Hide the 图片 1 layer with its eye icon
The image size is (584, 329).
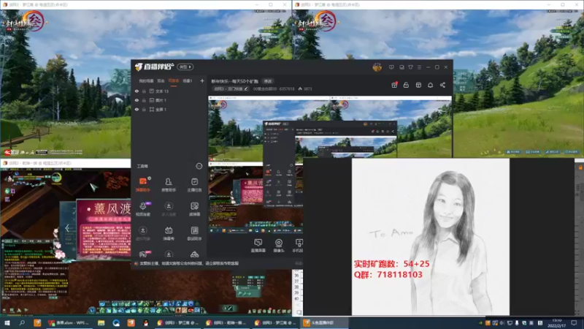coord(137,100)
